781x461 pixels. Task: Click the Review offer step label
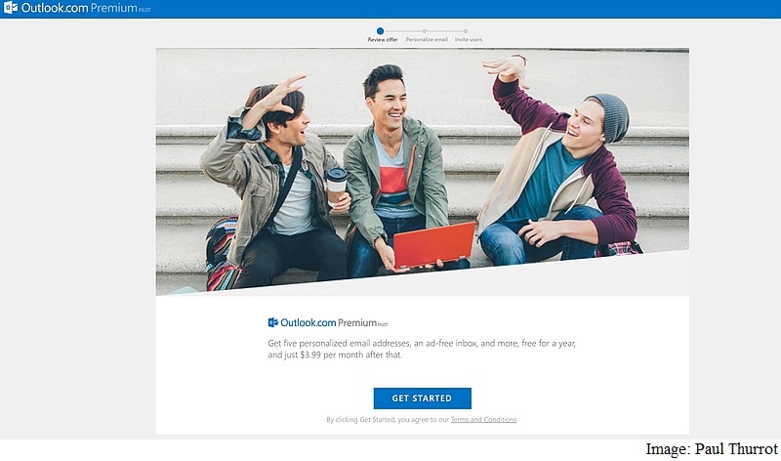coord(383,40)
